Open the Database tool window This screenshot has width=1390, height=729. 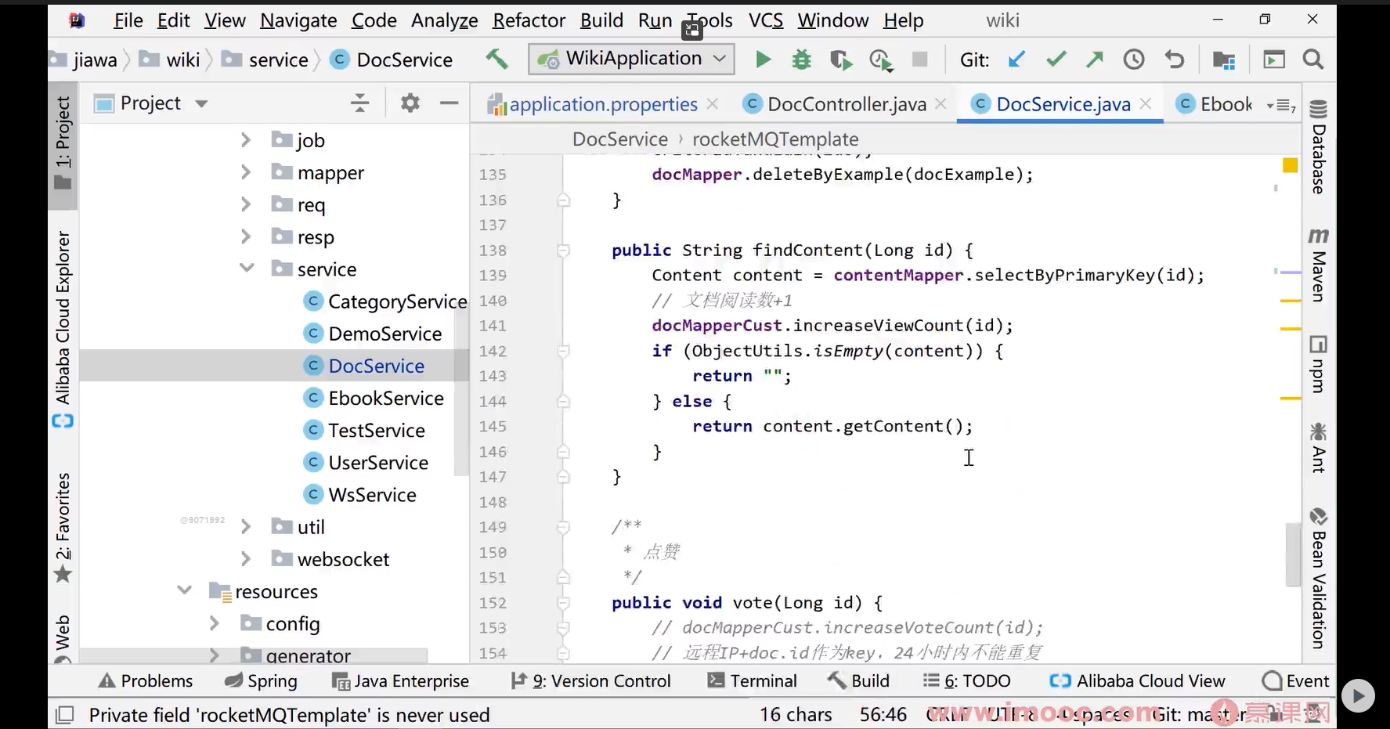(1319, 147)
